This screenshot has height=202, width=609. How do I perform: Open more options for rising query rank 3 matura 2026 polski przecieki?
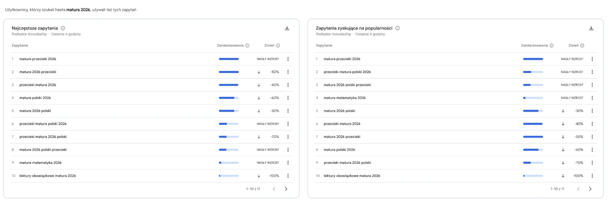[592, 85]
